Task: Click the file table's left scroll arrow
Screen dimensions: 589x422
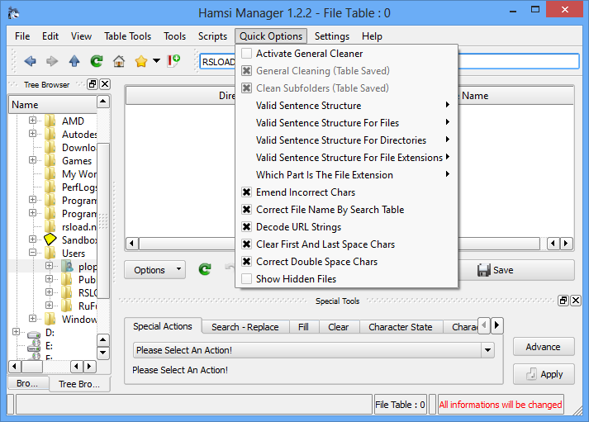Action: click(x=132, y=244)
